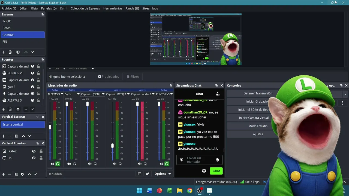Focus the Enviar un mensaje chat field

199,160
